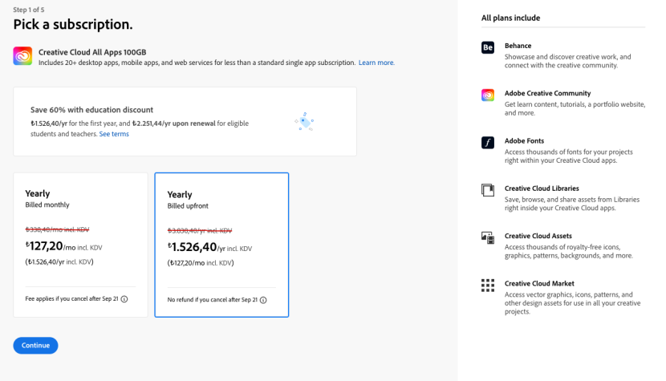Click the Creative Cloud Libraries icon
This screenshot has height=381, width=666.
(488, 190)
